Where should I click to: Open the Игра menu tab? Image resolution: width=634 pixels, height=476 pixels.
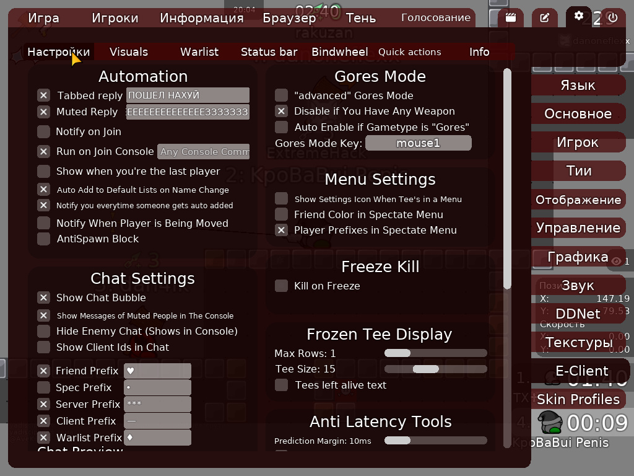[x=44, y=18]
